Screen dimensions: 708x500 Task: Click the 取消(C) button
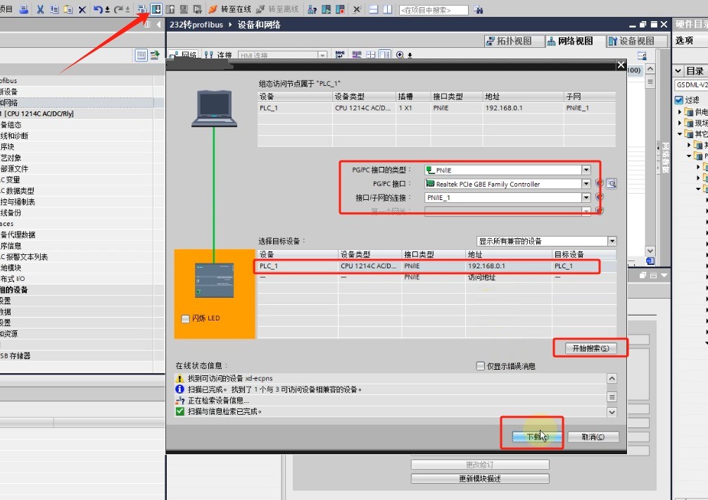(593, 437)
